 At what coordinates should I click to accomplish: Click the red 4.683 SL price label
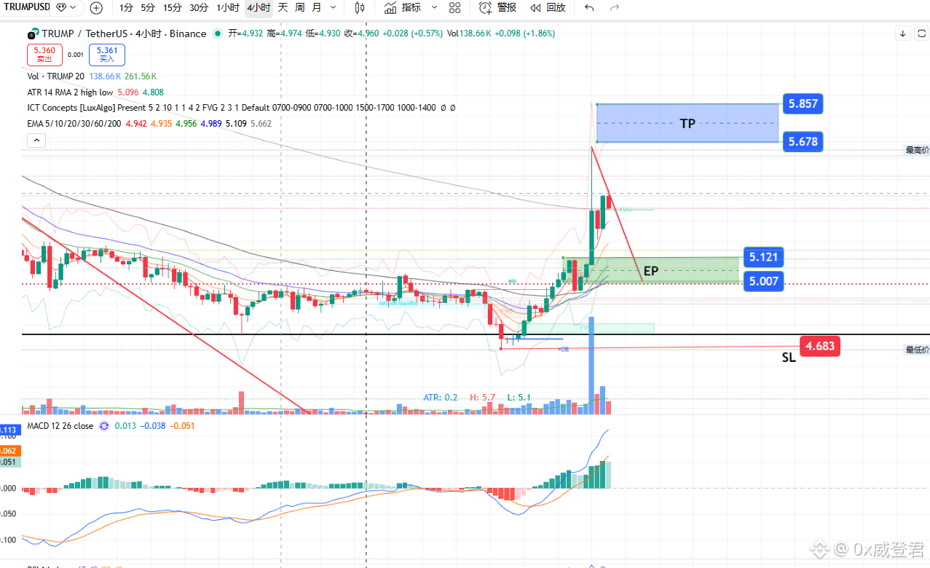click(819, 347)
